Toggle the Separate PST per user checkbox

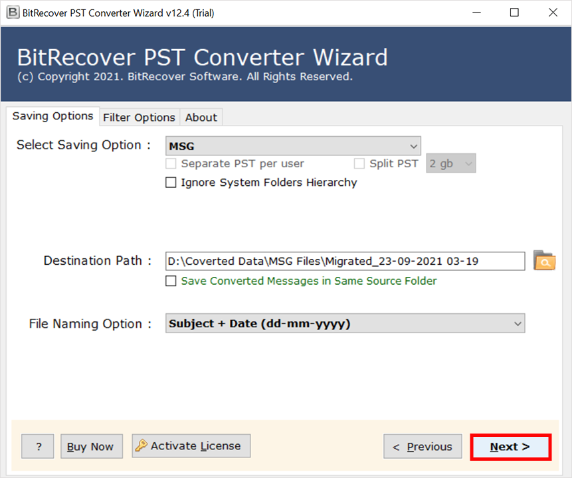pos(171,163)
